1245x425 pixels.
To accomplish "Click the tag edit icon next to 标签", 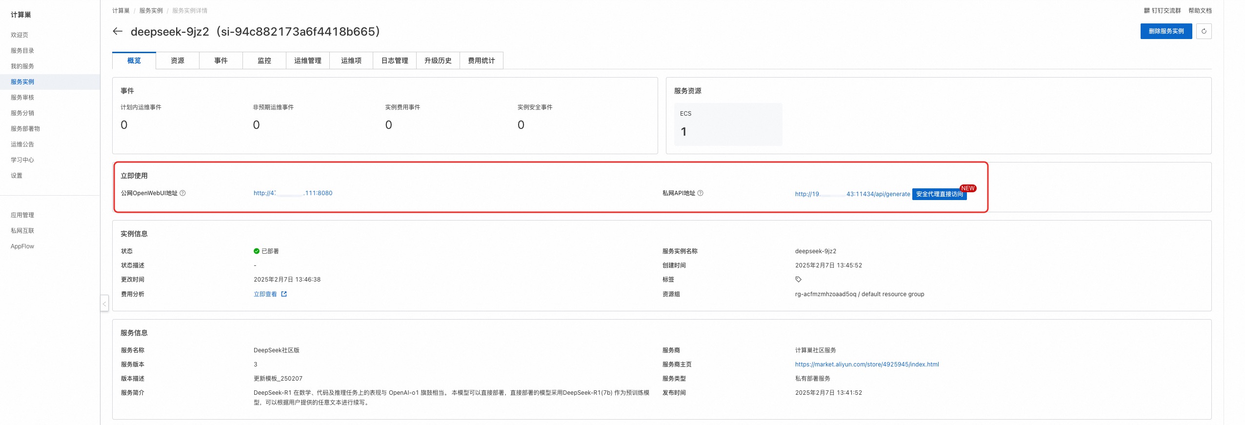I will [799, 280].
